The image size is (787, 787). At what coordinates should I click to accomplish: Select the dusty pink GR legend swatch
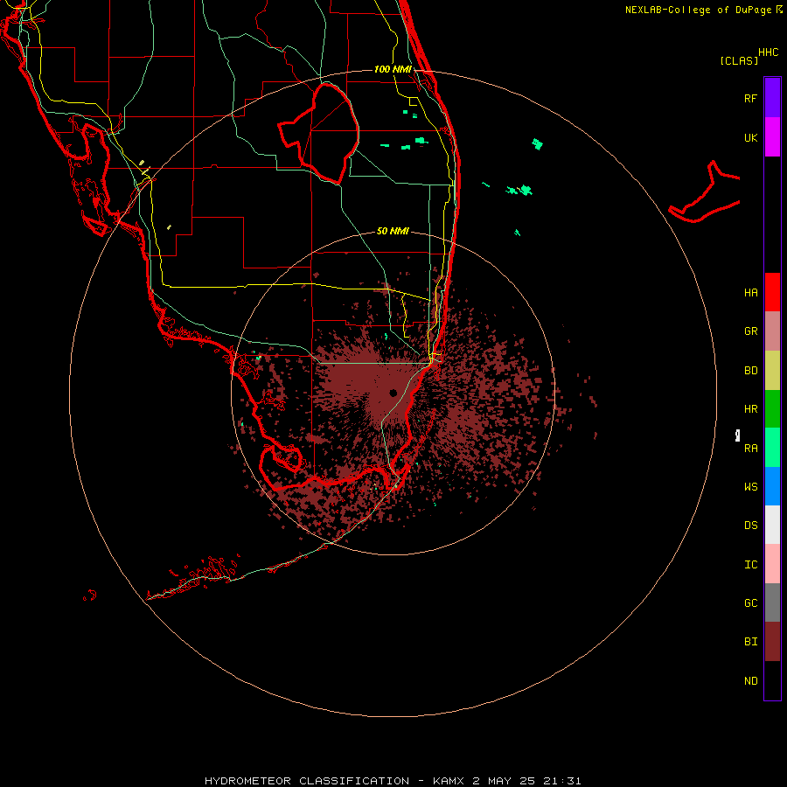click(772, 331)
